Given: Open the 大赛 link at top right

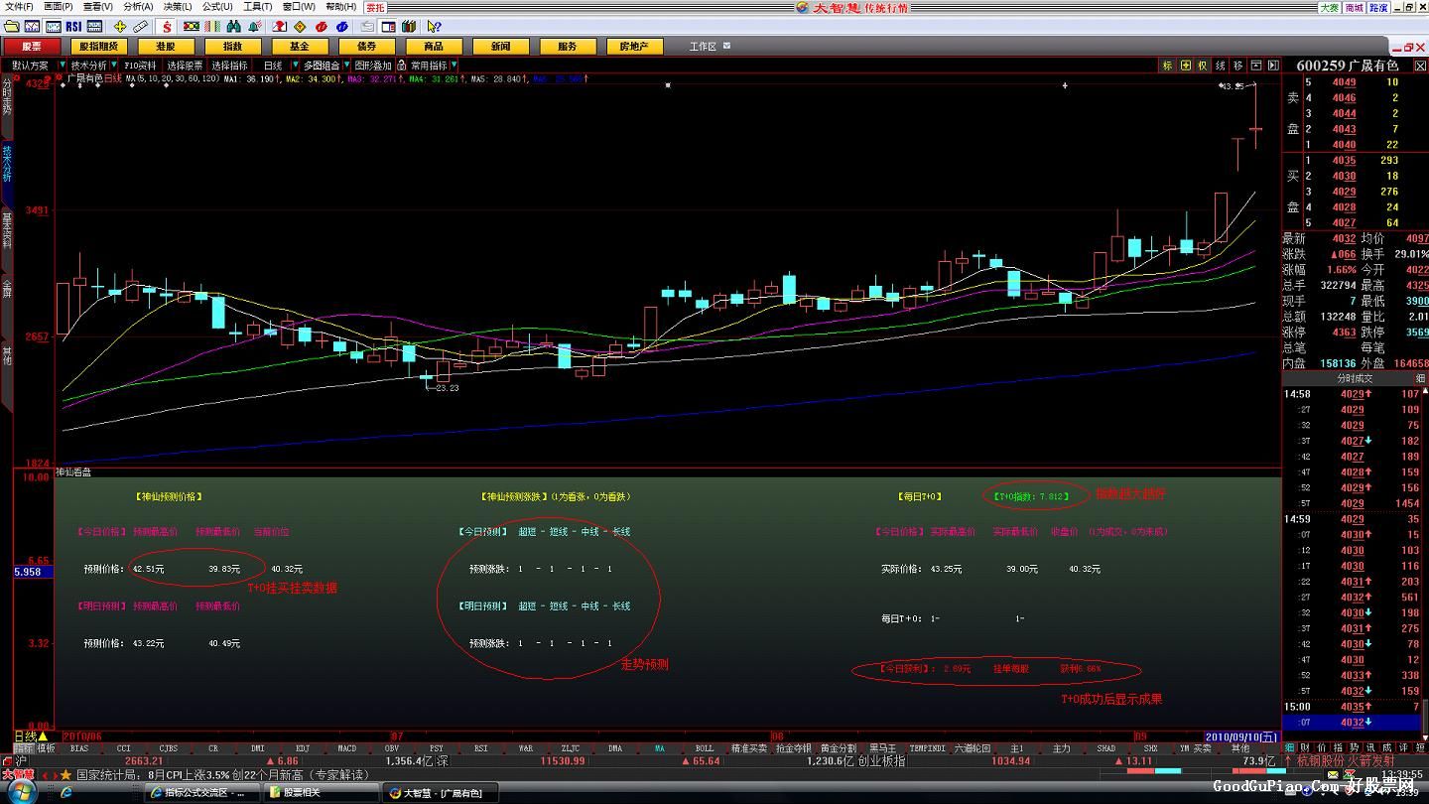Looking at the screenshot, I should [1330, 7].
